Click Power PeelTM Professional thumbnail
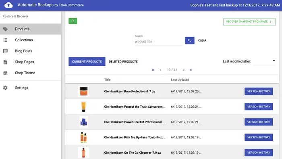Image resolution: width=282 pixels, height=159 pixels. click(83, 122)
